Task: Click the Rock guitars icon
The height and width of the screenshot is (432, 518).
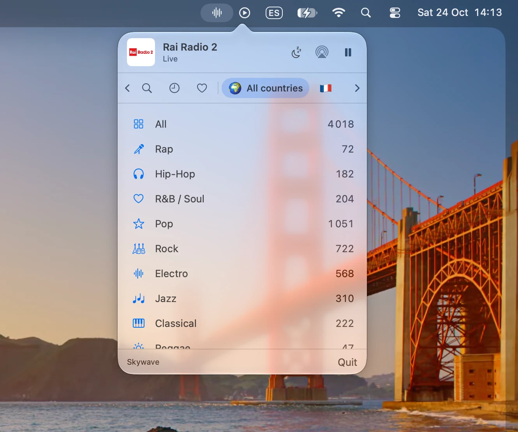Action: 139,249
